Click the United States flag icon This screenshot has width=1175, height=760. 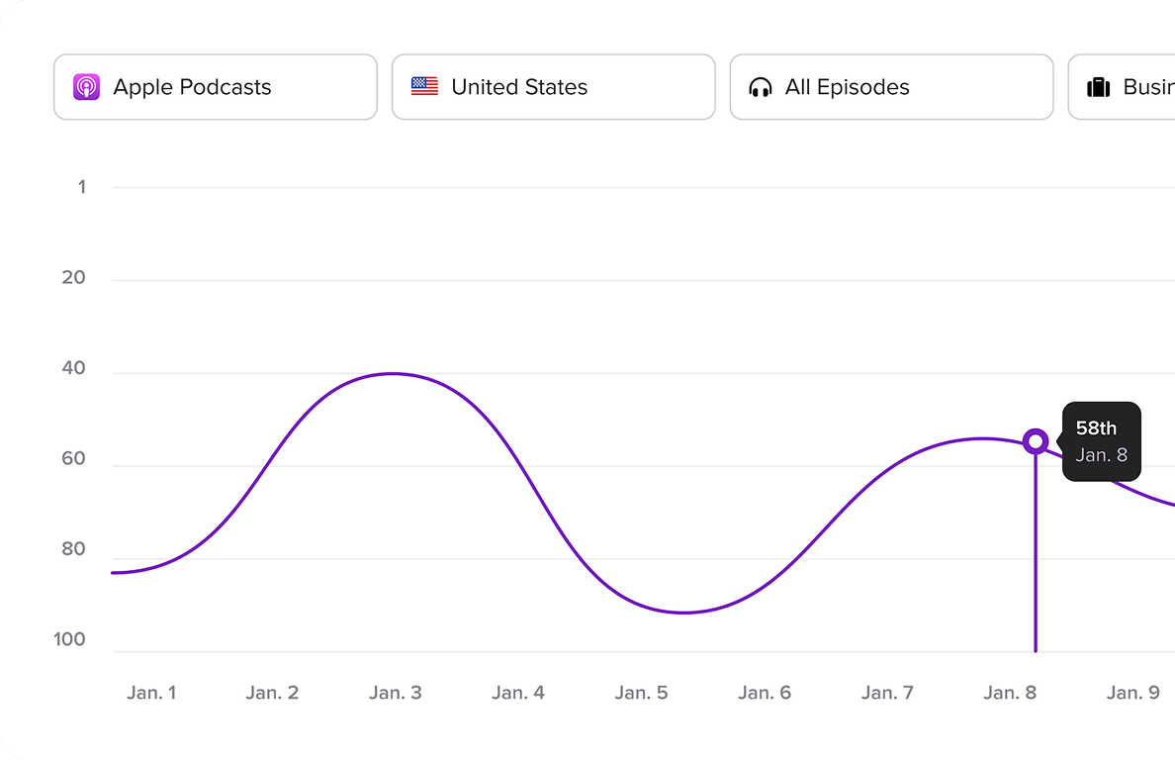click(424, 87)
